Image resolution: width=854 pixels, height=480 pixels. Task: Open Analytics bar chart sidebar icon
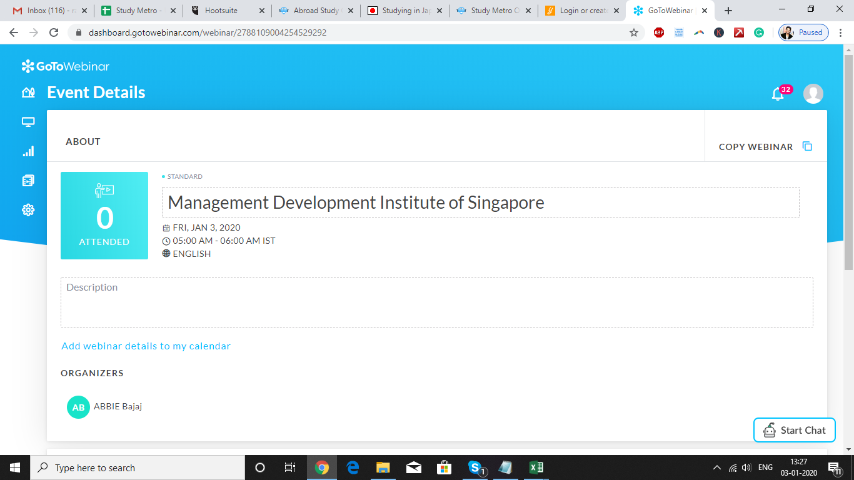click(x=28, y=151)
